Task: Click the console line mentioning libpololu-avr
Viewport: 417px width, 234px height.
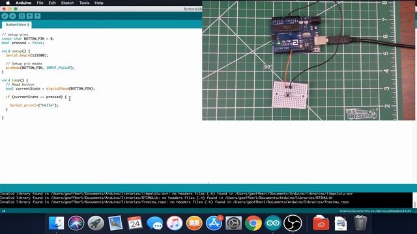Action: point(177,194)
